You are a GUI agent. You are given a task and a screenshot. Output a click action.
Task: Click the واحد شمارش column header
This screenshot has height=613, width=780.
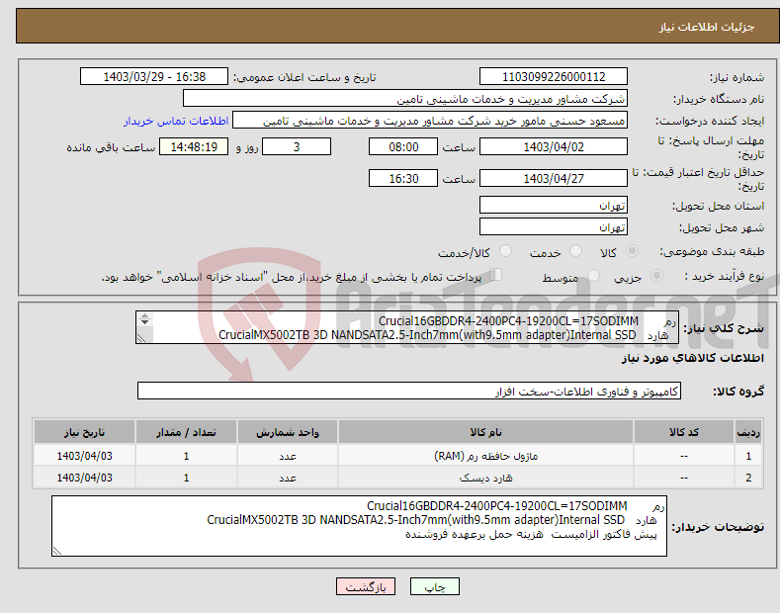pyautogui.click(x=288, y=432)
